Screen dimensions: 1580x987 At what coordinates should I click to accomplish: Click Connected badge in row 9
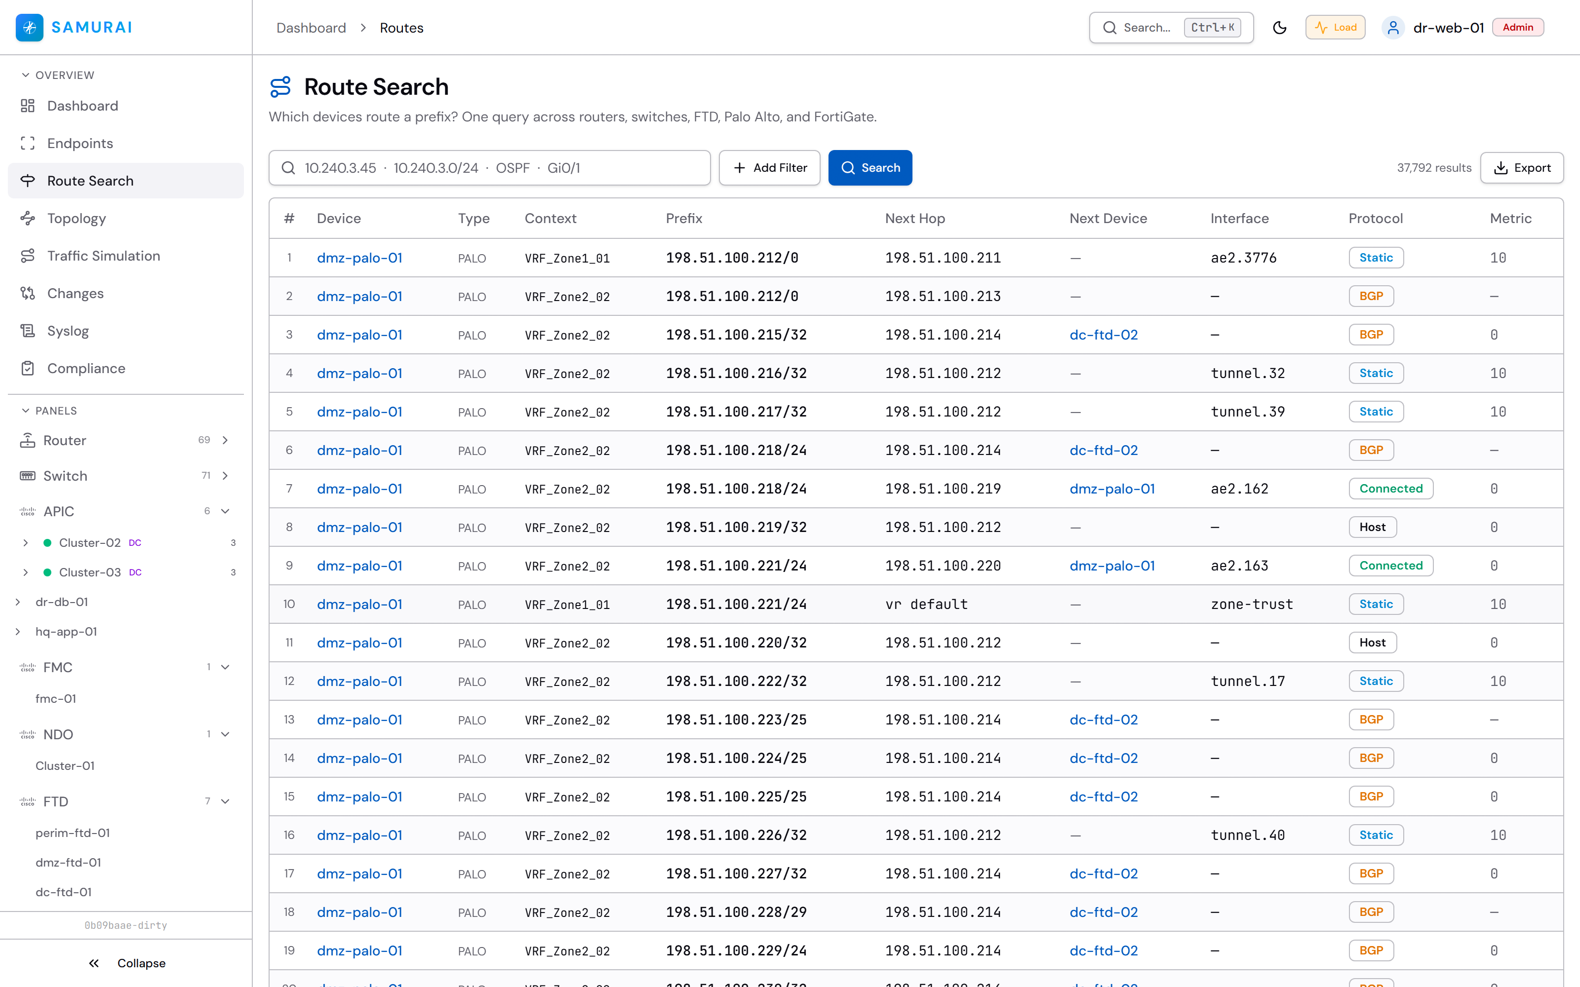point(1391,566)
